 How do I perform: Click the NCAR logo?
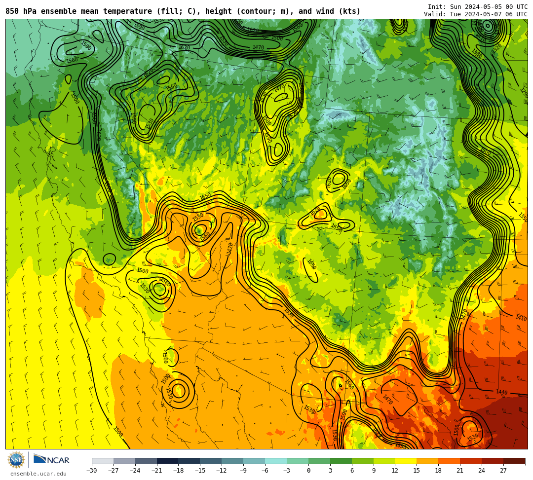coord(51,460)
